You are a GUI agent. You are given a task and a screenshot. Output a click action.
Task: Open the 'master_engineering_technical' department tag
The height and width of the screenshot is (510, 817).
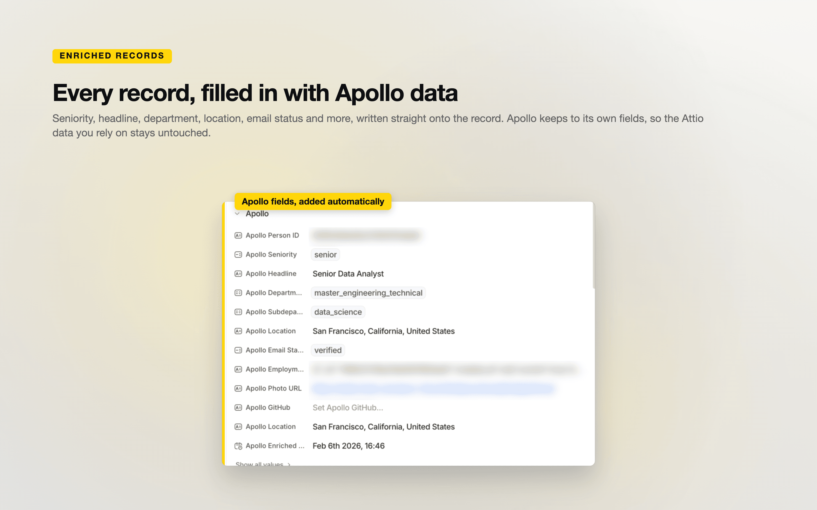[368, 293]
